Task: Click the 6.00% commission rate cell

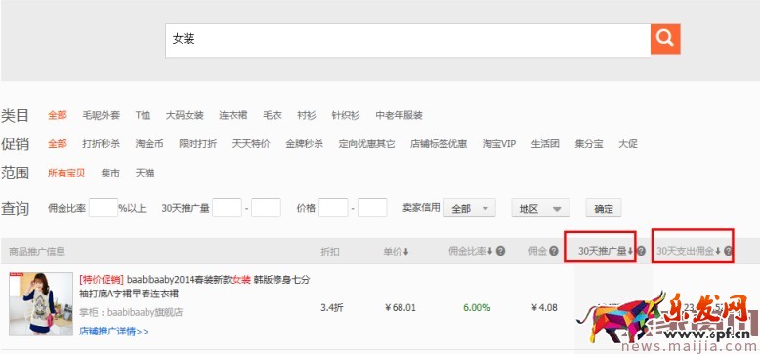Action: point(477,307)
